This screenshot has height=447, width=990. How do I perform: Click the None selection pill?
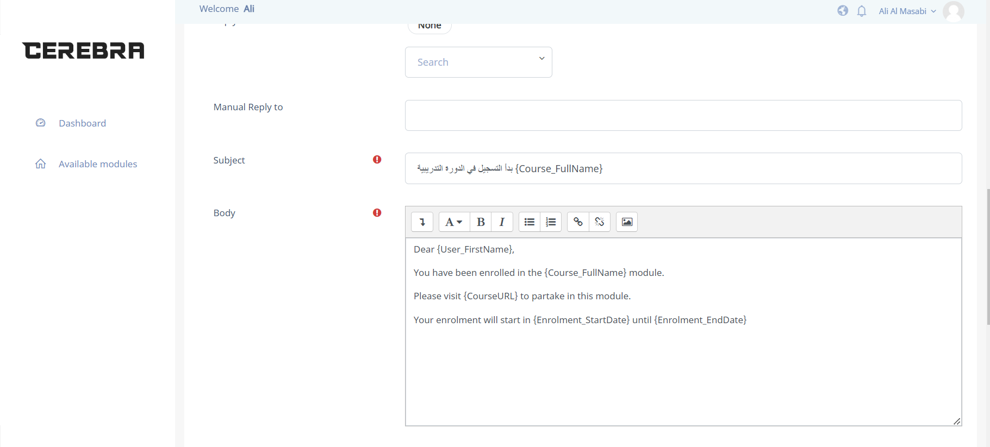429,27
